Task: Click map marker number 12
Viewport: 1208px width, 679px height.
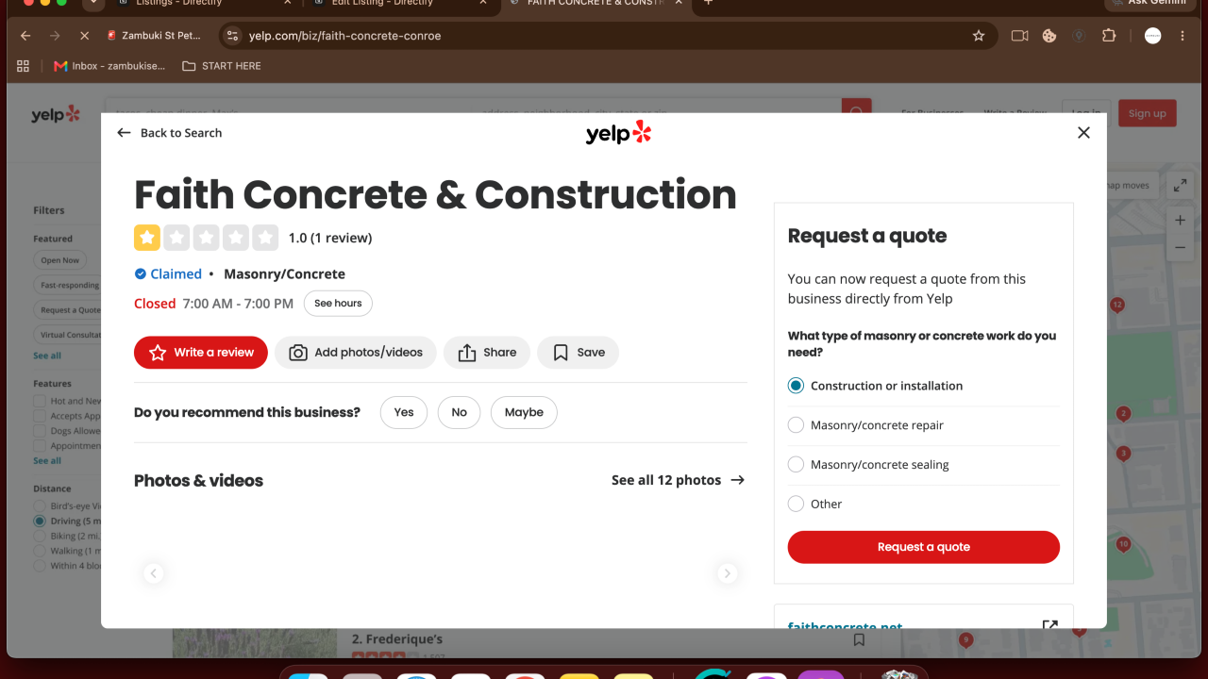Action: click(1117, 305)
